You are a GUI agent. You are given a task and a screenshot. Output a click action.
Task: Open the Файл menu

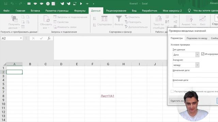pos(6,11)
